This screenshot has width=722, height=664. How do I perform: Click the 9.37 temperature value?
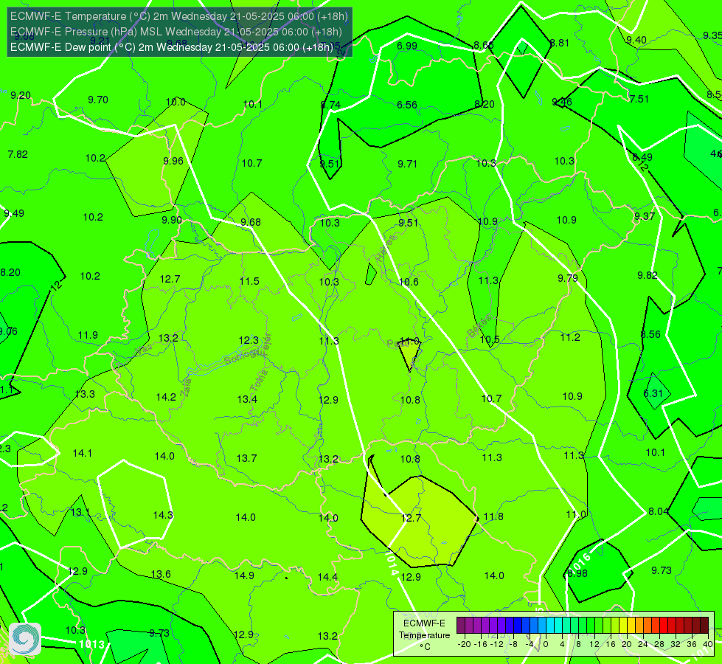[x=644, y=217]
